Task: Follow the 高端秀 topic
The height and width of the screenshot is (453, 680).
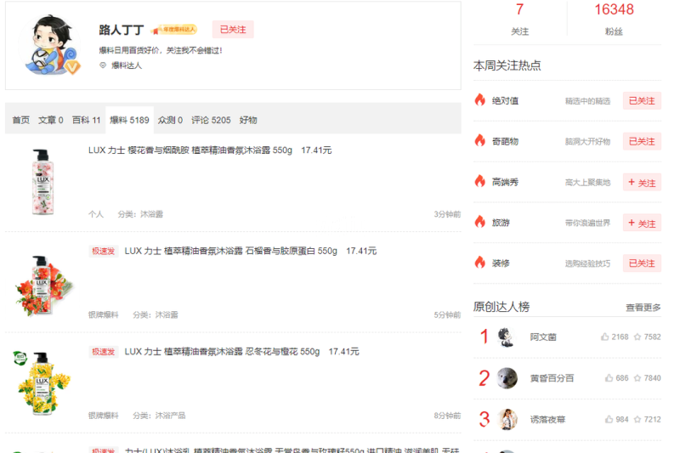Action: click(642, 182)
